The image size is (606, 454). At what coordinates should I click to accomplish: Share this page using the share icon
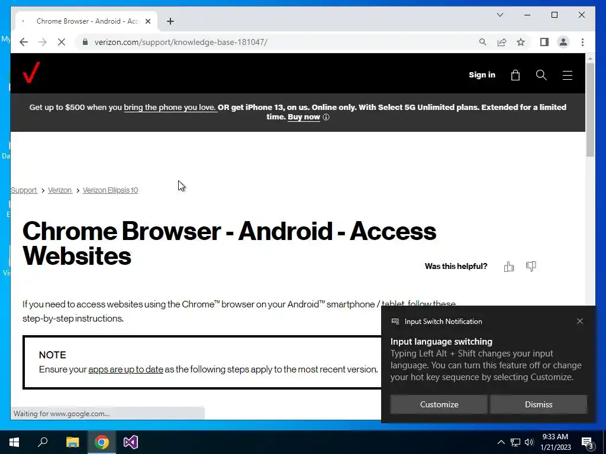point(502,42)
